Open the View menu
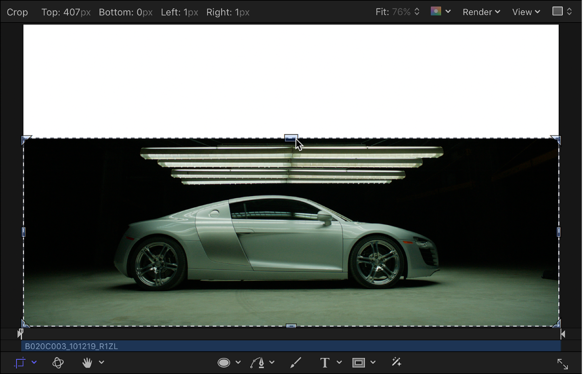Screen dimensions: 583x374 pyautogui.click(x=526, y=12)
